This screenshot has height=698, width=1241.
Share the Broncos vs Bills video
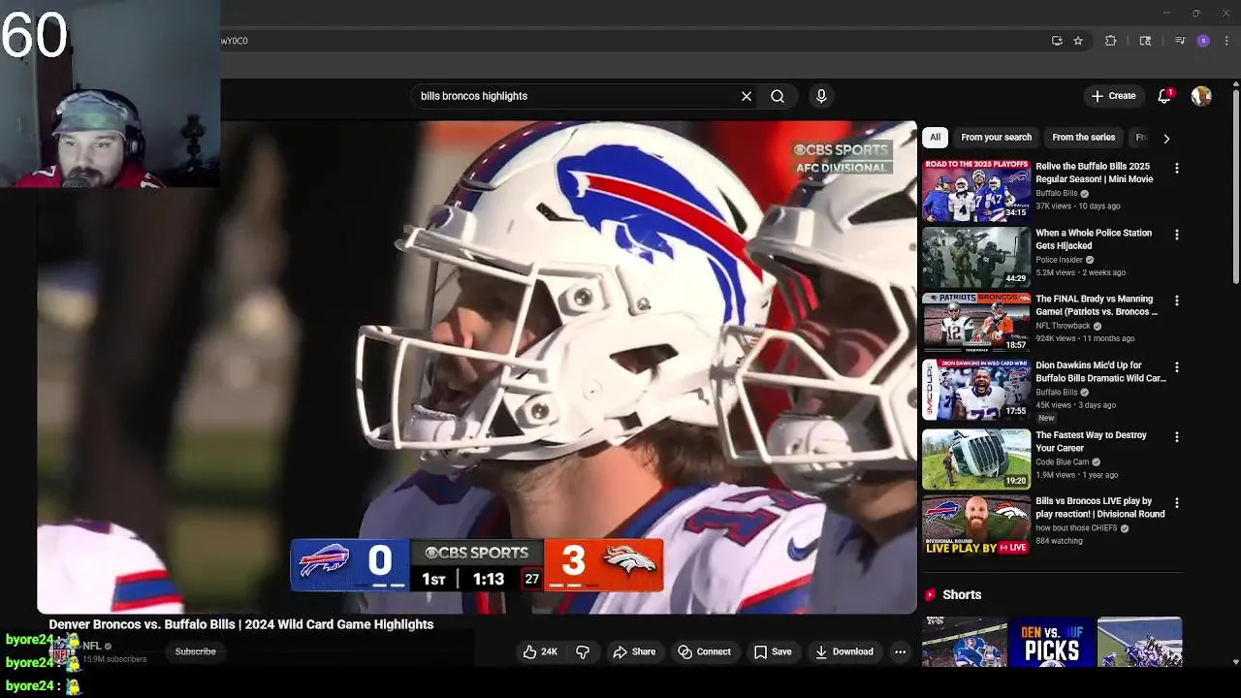pyautogui.click(x=634, y=651)
